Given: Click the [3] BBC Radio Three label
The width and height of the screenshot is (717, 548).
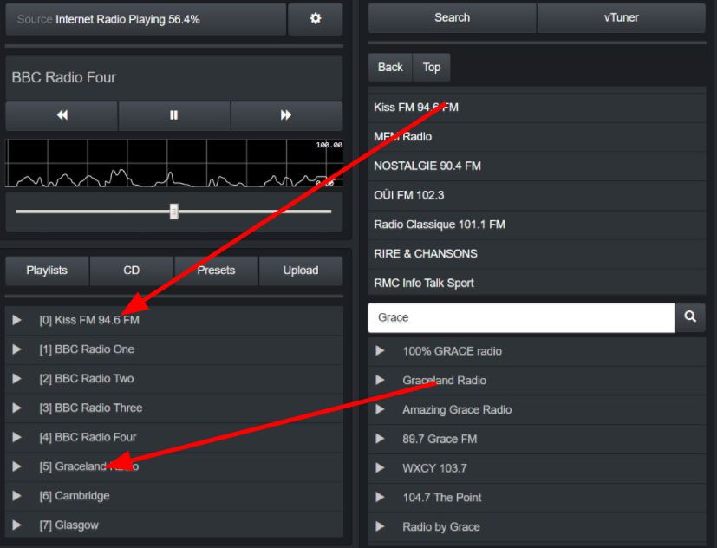Looking at the screenshot, I should tap(91, 408).
